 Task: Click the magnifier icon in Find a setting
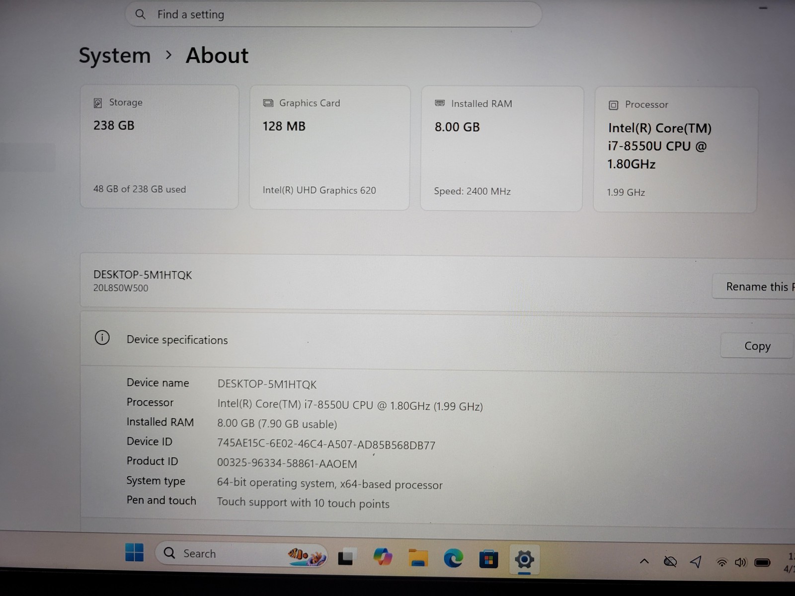(141, 14)
